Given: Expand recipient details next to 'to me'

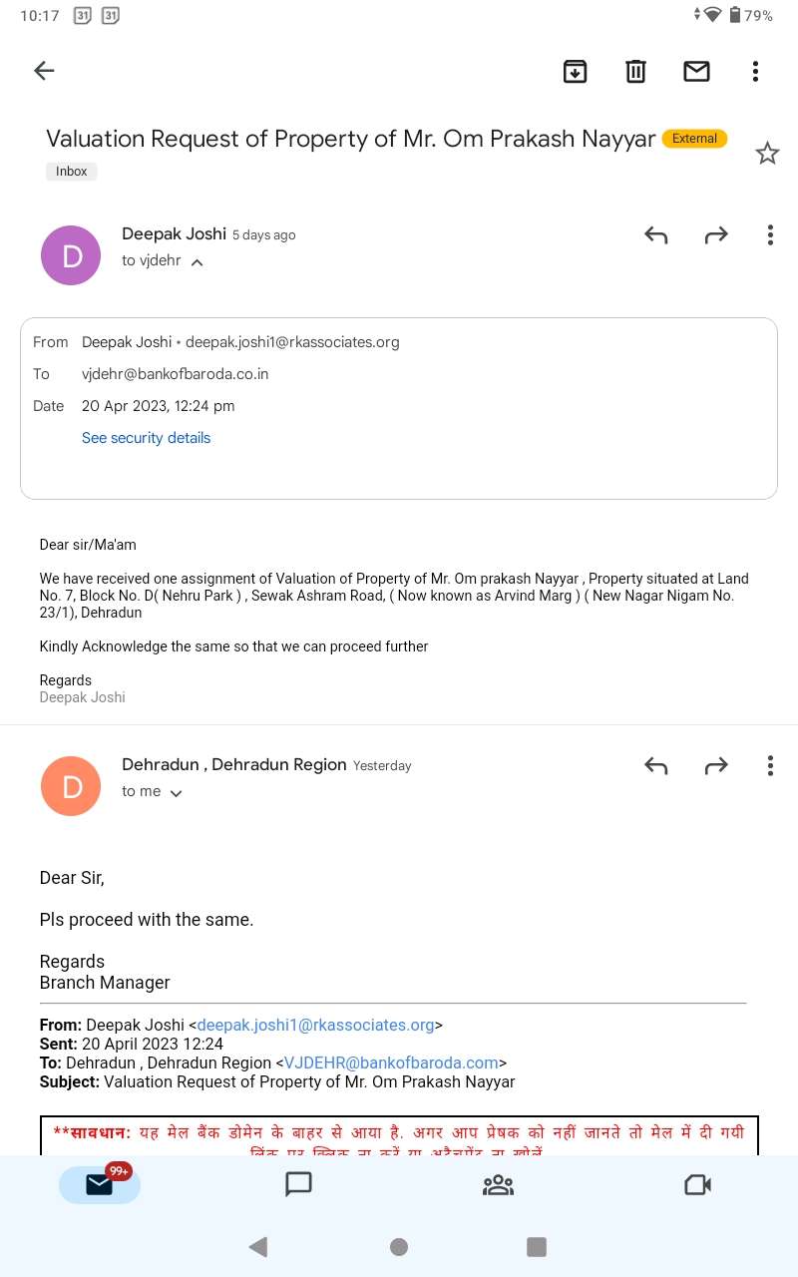Looking at the screenshot, I should tap(177, 793).
